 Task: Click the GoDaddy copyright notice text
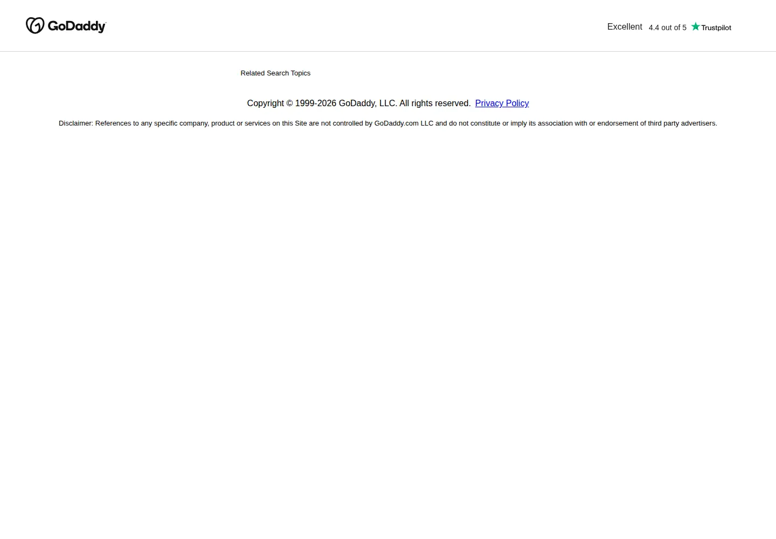(x=359, y=103)
